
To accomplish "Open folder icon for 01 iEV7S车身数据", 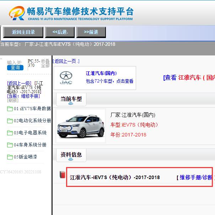I will coord(10,109).
